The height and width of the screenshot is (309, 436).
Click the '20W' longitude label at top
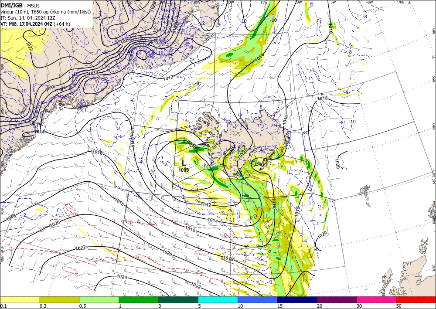pyautogui.click(x=230, y=2)
